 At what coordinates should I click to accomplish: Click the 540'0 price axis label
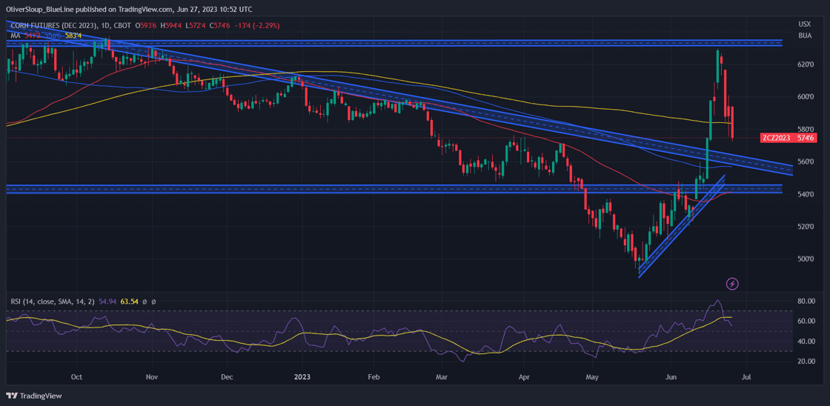pyautogui.click(x=805, y=195)
